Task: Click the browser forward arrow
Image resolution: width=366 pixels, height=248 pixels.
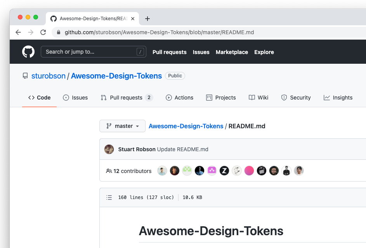Action: coord(31,32)
